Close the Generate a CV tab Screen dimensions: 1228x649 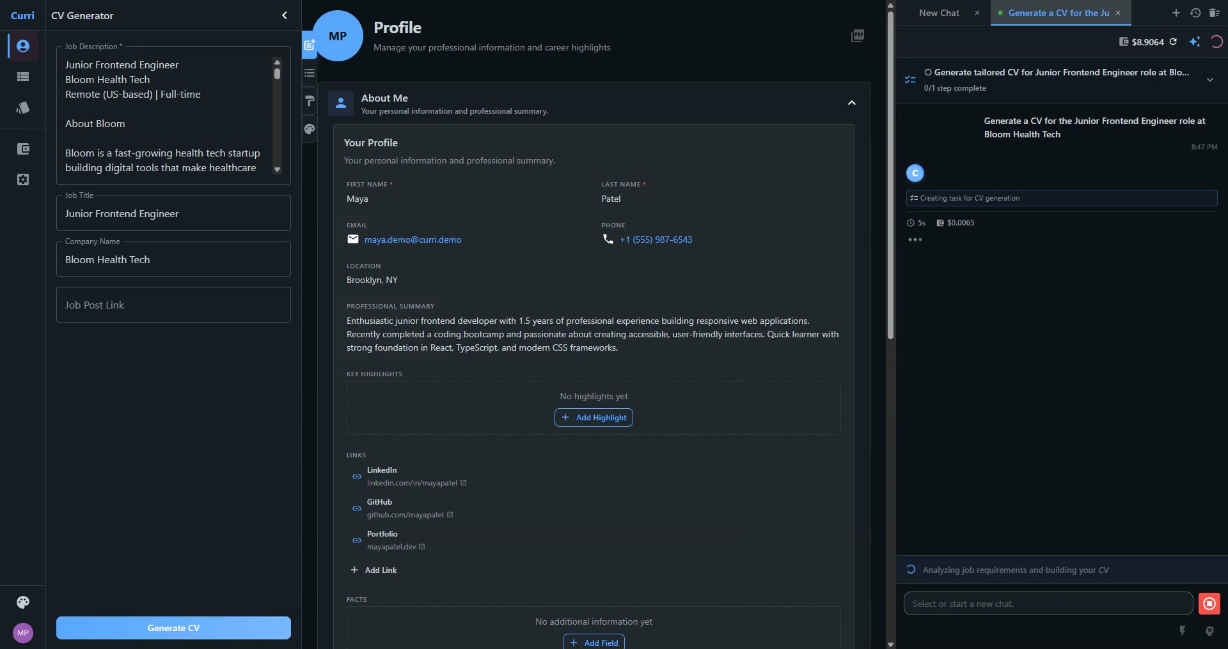1118,13
